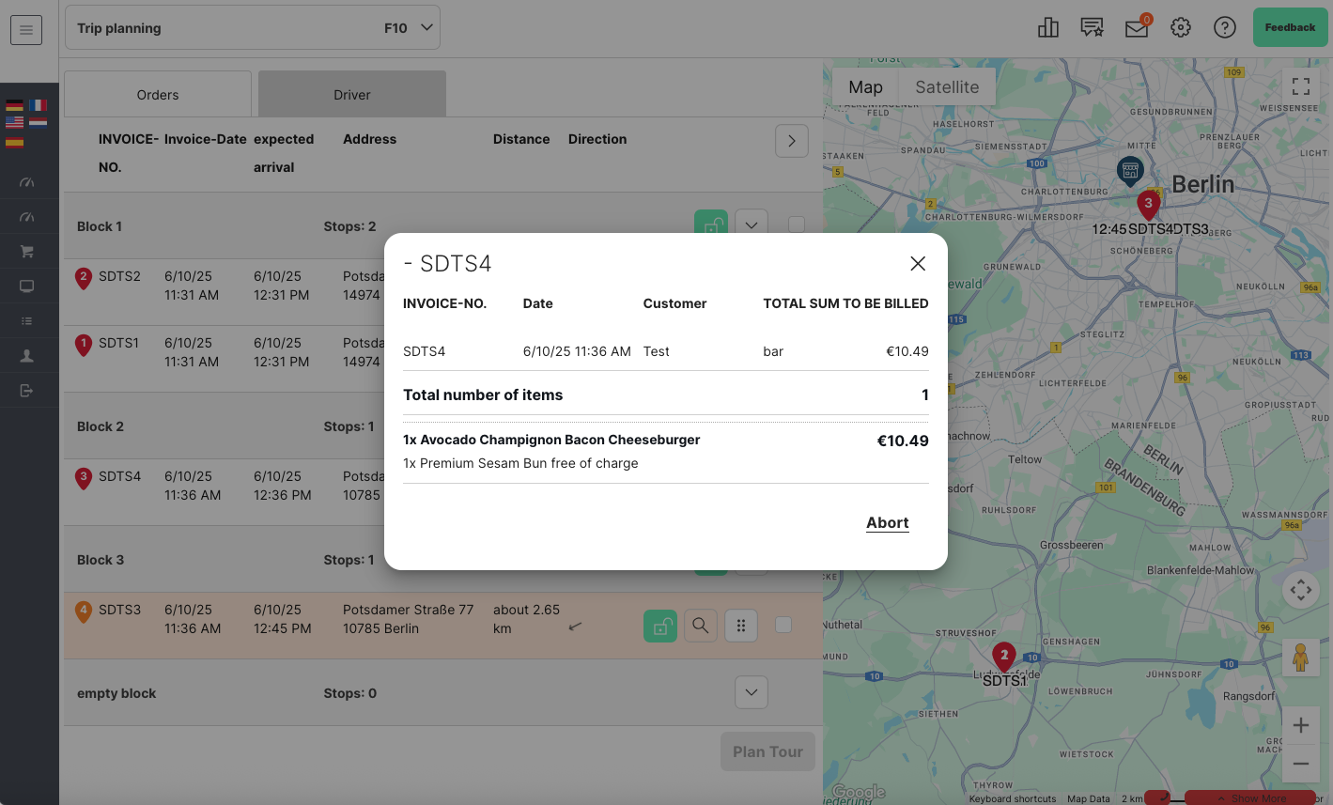Open the list sidebar icon
This screenshot has width=1333, height=805.
(26, 321)
